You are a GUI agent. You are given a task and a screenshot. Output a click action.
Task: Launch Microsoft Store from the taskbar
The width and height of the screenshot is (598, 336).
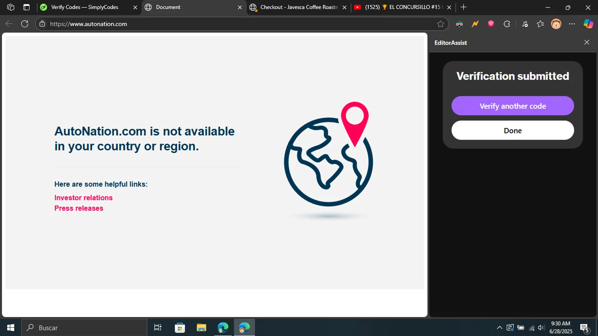tap(180, 328)
